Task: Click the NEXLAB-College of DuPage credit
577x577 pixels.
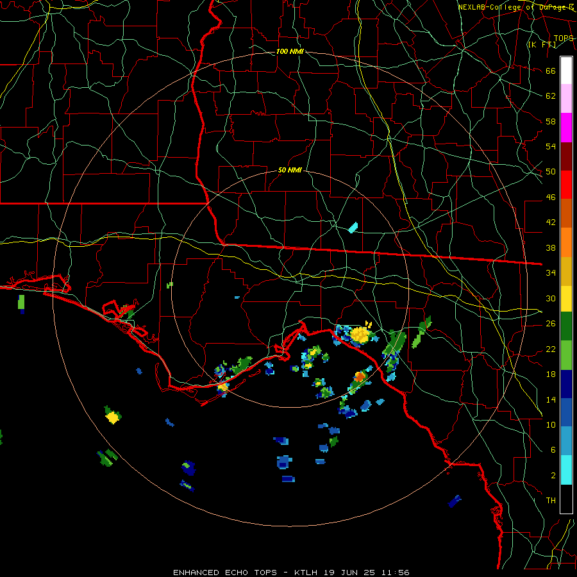Action: point(516,7)
